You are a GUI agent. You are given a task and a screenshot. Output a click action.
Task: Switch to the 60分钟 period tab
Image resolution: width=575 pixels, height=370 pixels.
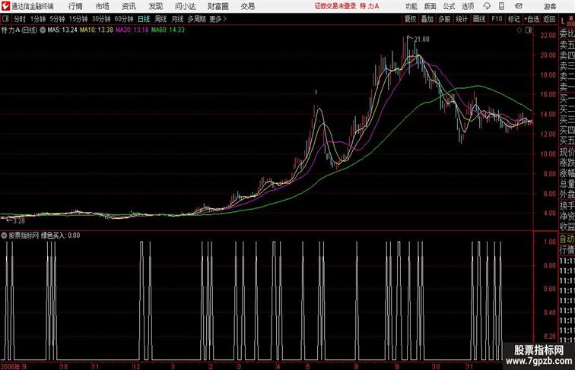(x=124, y=19)
